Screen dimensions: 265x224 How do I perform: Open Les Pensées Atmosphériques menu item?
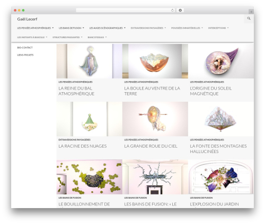tap(34, 28)
